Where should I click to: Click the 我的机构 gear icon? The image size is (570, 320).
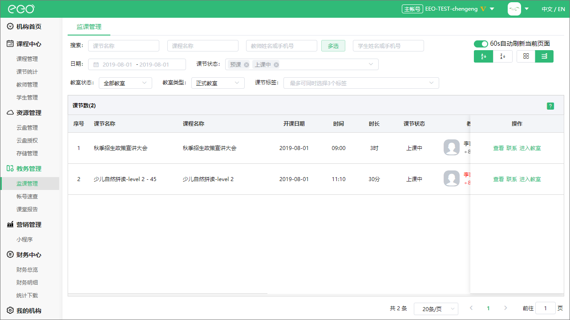coord(10,311)
